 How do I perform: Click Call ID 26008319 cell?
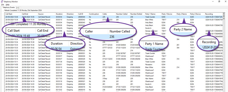[x=82, y=87]
